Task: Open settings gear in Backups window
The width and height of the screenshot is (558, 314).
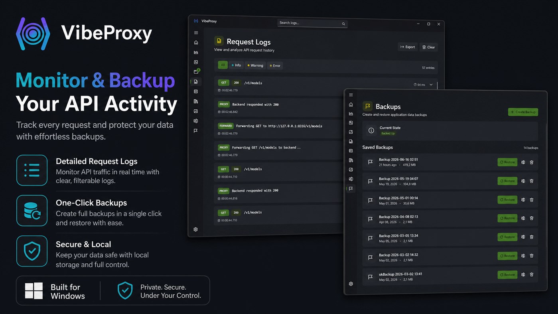Action: (x=351, y=284)
